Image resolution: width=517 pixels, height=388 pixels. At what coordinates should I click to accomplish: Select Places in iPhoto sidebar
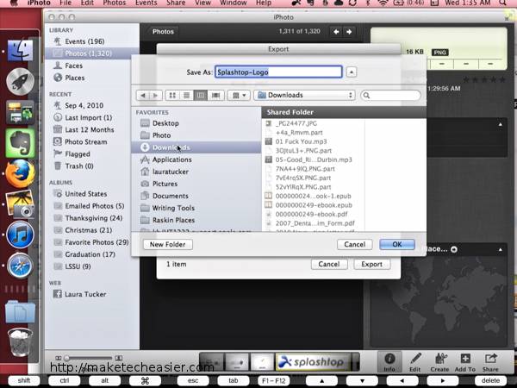point(92,78)
